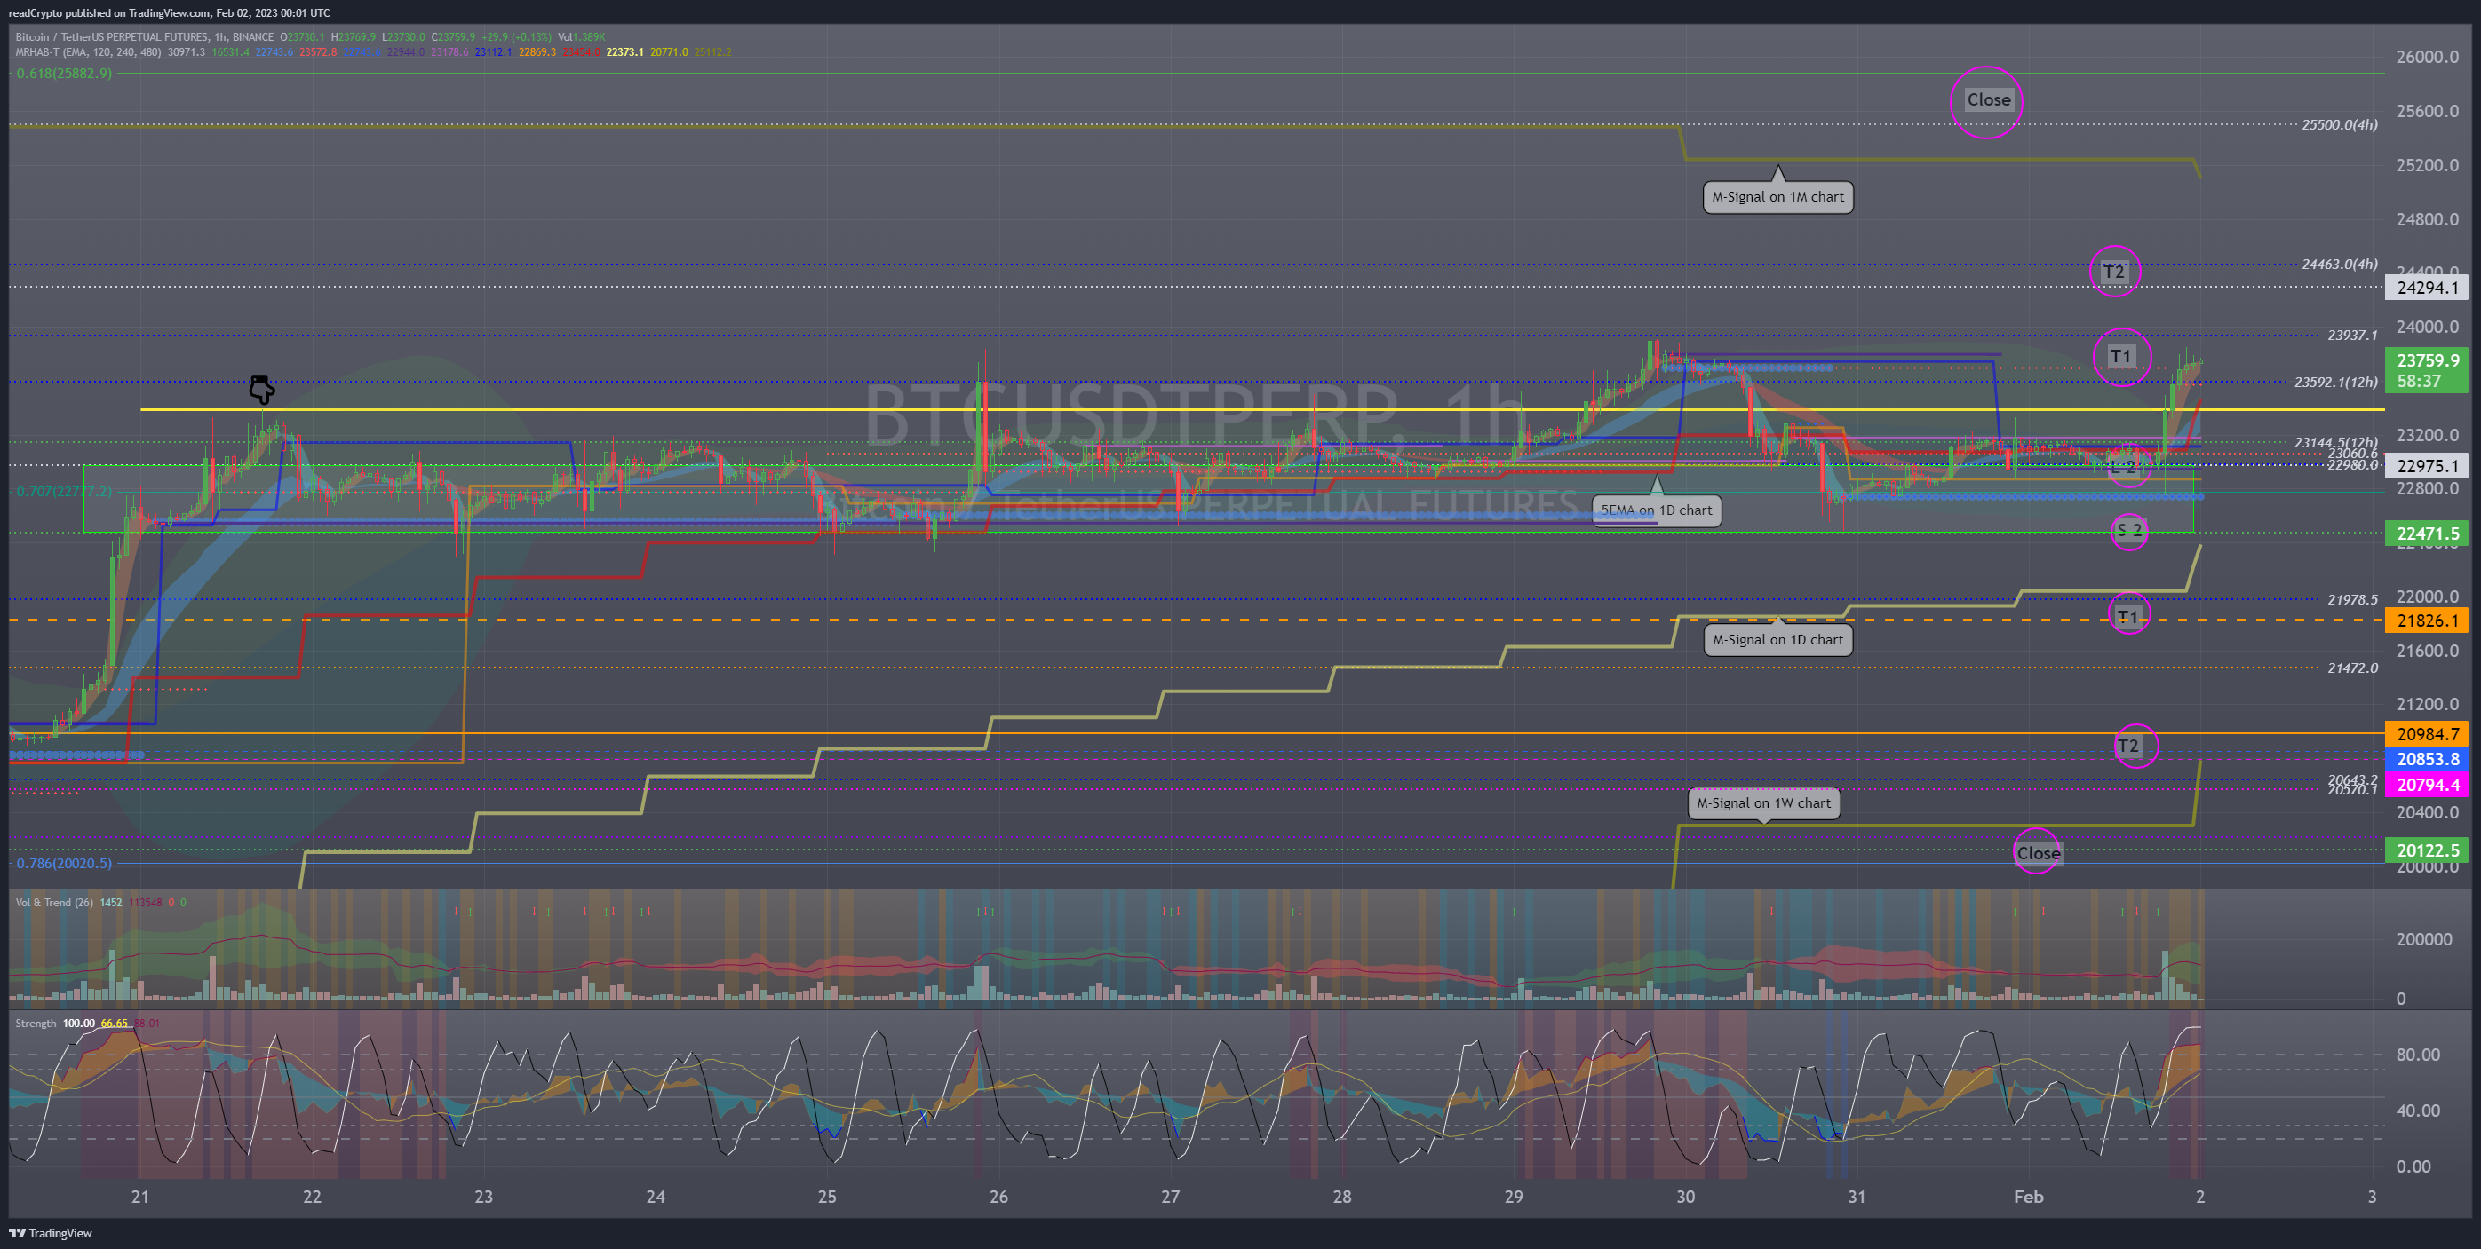This screenshot has width=2481, height=1249.
Task: Click the '5EMA on 1D chart' callout
Action: point(1656,510)
